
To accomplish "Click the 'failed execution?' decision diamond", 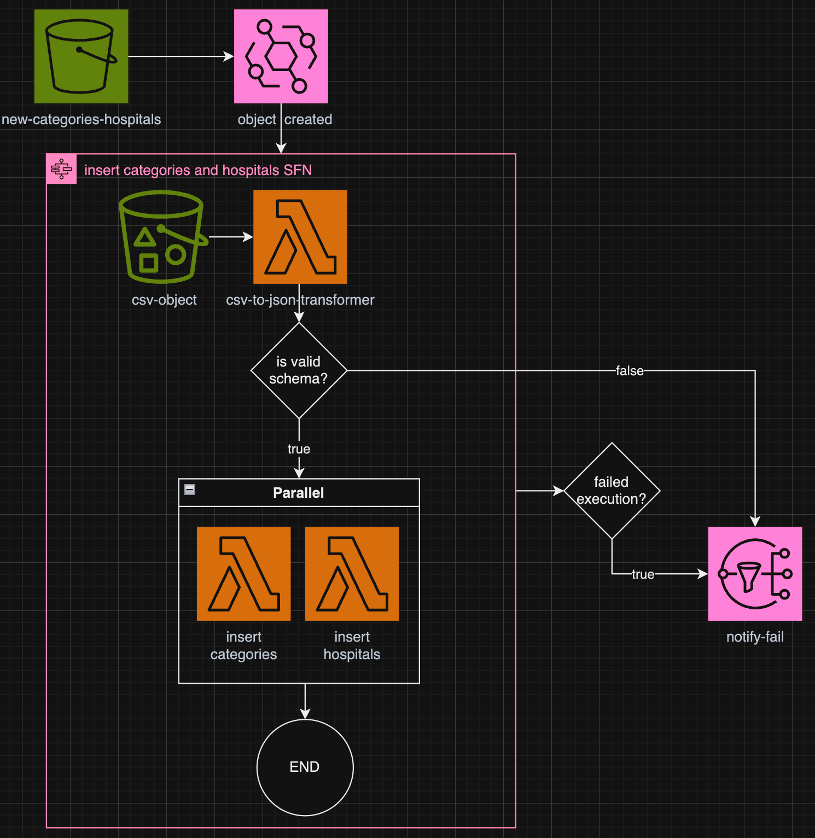I will tap(612, 491).
